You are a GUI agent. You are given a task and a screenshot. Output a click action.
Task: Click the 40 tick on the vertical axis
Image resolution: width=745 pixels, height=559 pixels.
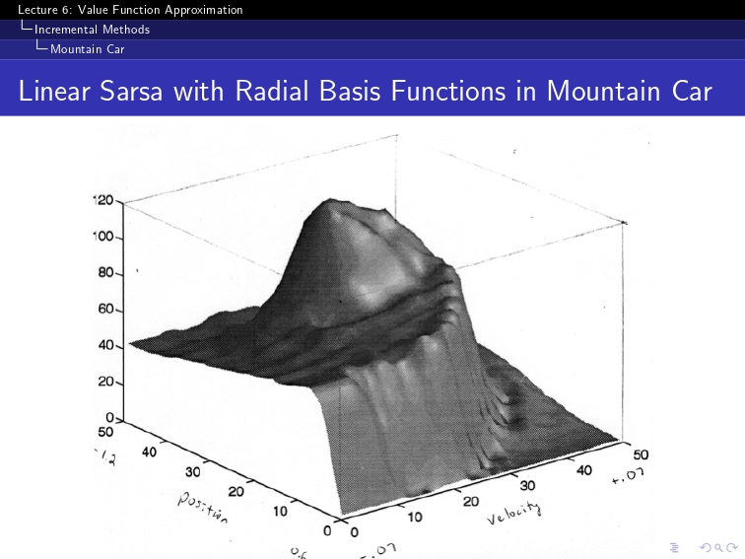click(106, 345)
